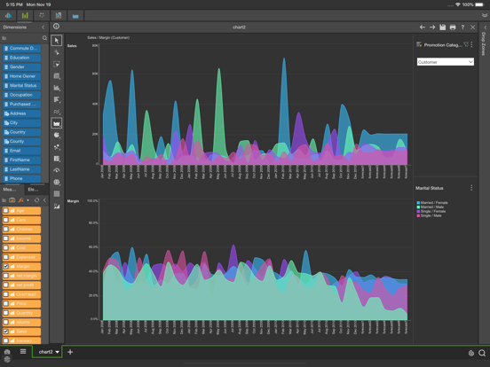This screenshot has width=490, height=367.
Task: Refresh the measures list
Action: pos(37,200)
